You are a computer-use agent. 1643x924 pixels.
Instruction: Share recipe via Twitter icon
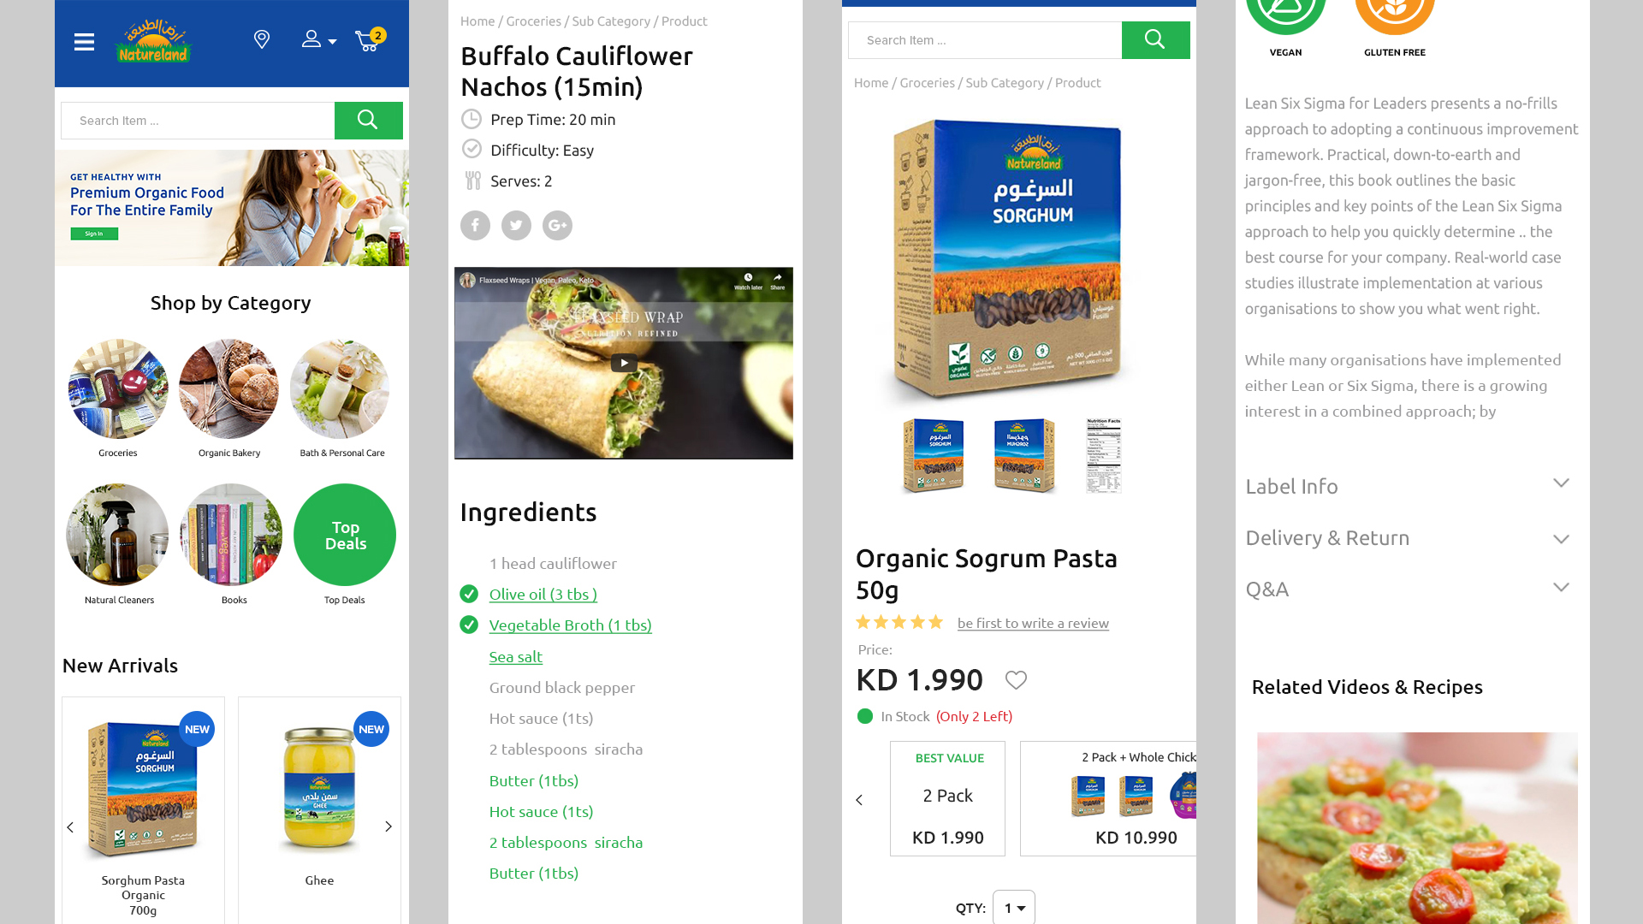point(516,226)
